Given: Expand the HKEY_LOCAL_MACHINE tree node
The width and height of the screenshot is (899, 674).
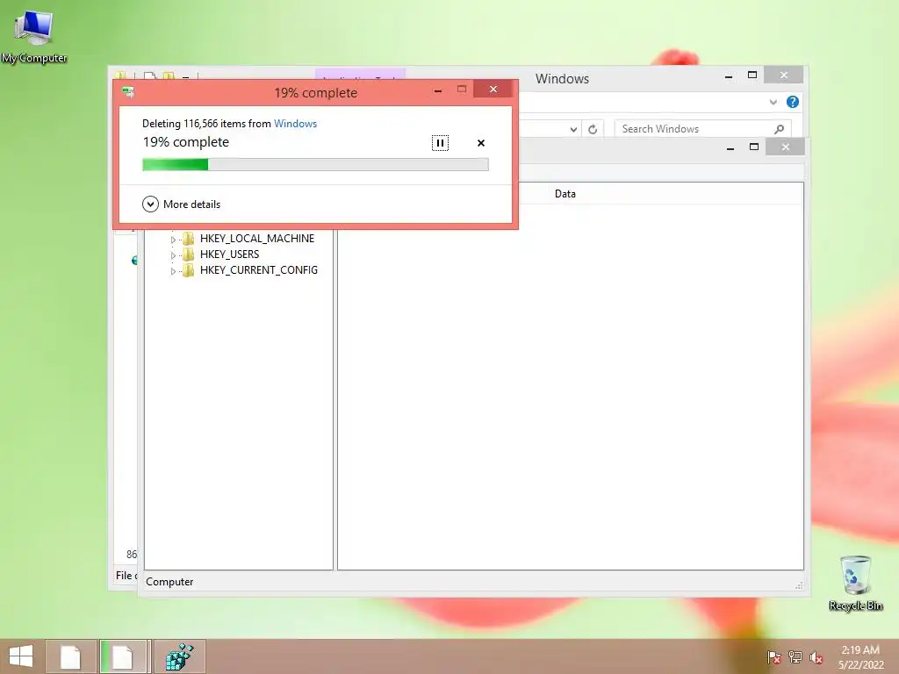Looking at the screenshot, I should pos(173,240).
